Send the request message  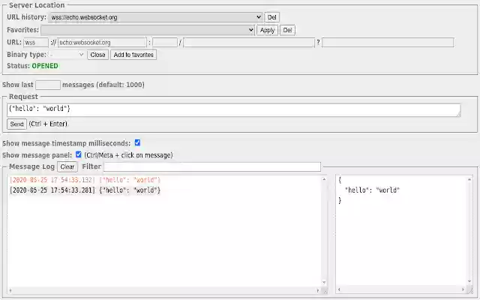[x=16, y=124]
